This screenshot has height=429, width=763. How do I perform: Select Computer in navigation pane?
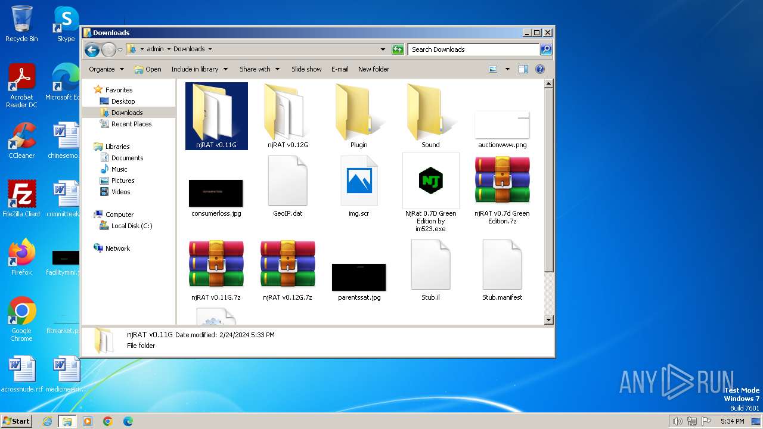(119, 214)
